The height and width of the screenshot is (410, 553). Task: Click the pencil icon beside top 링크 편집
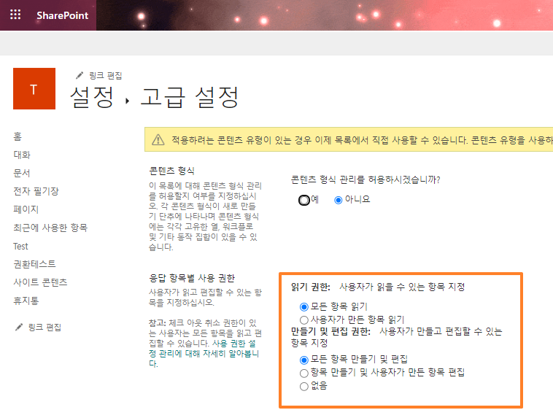point(80,75)
